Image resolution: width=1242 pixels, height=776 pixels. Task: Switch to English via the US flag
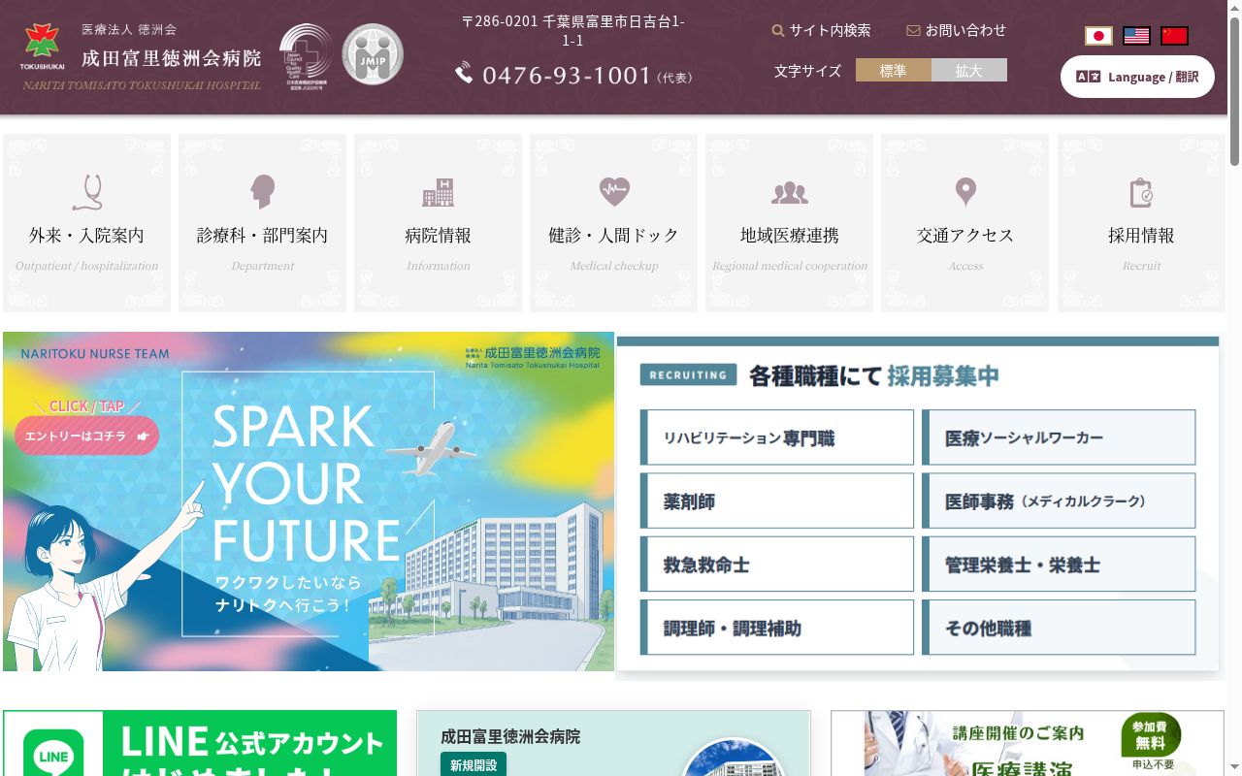pos(1136,36)
